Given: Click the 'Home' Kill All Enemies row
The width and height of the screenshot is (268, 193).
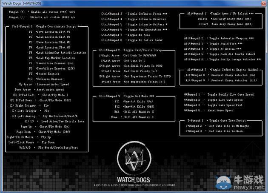Looking at the screenshot, I should pyautogui.click(x=132, y=117).
